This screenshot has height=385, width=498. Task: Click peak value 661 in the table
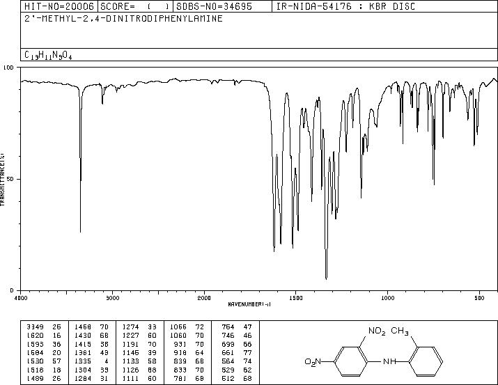[x=228, y=352]
